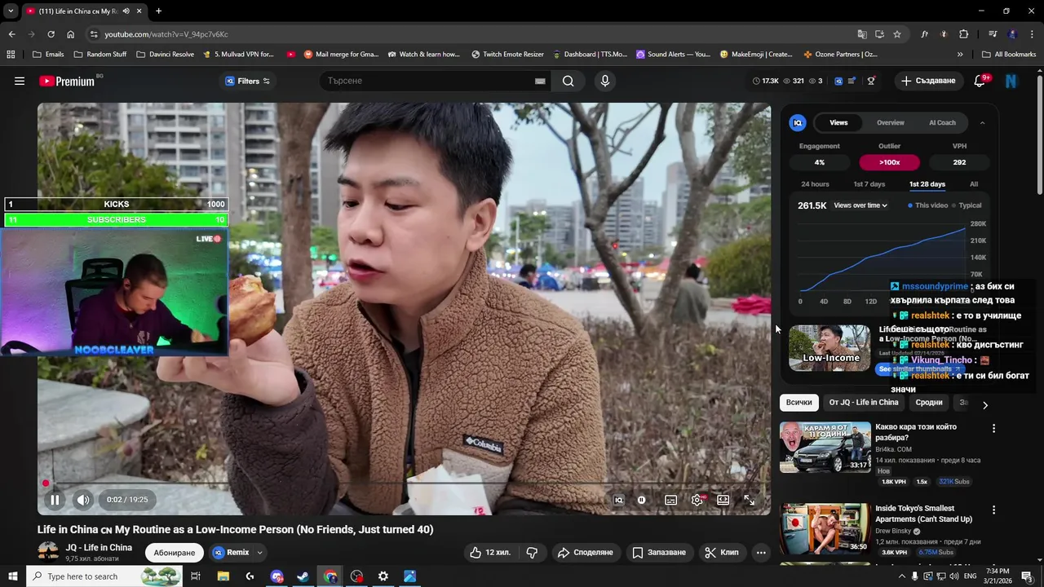Expand the vidIQ Filters dropdown
The image size is (1044, 587).
[247, 81]
